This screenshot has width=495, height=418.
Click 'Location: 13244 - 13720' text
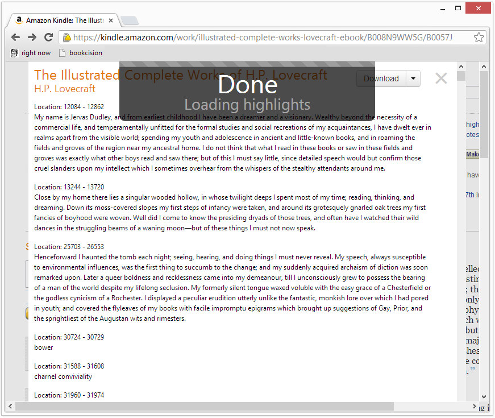pos(69,187)
